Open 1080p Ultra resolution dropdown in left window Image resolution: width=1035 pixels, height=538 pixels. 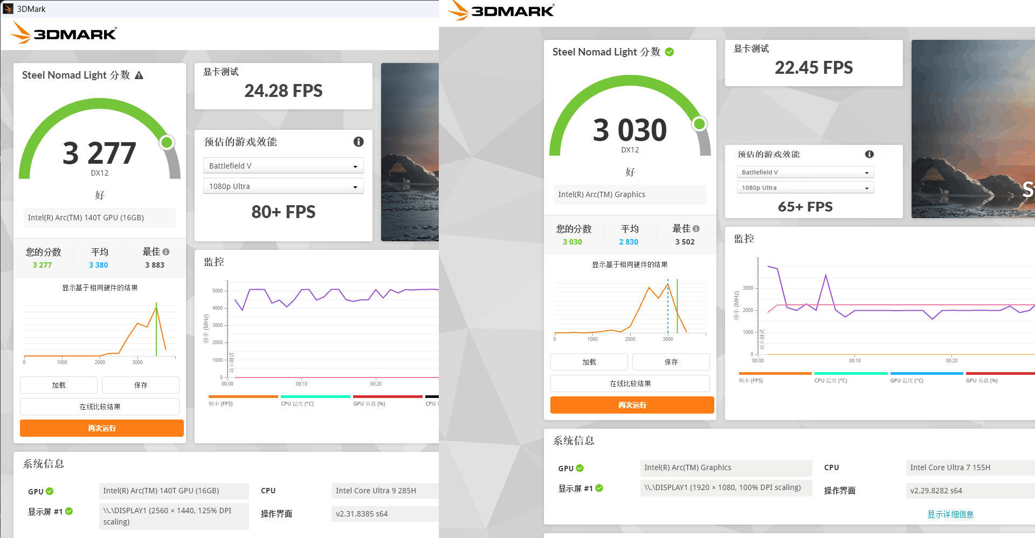pos(284,186)
